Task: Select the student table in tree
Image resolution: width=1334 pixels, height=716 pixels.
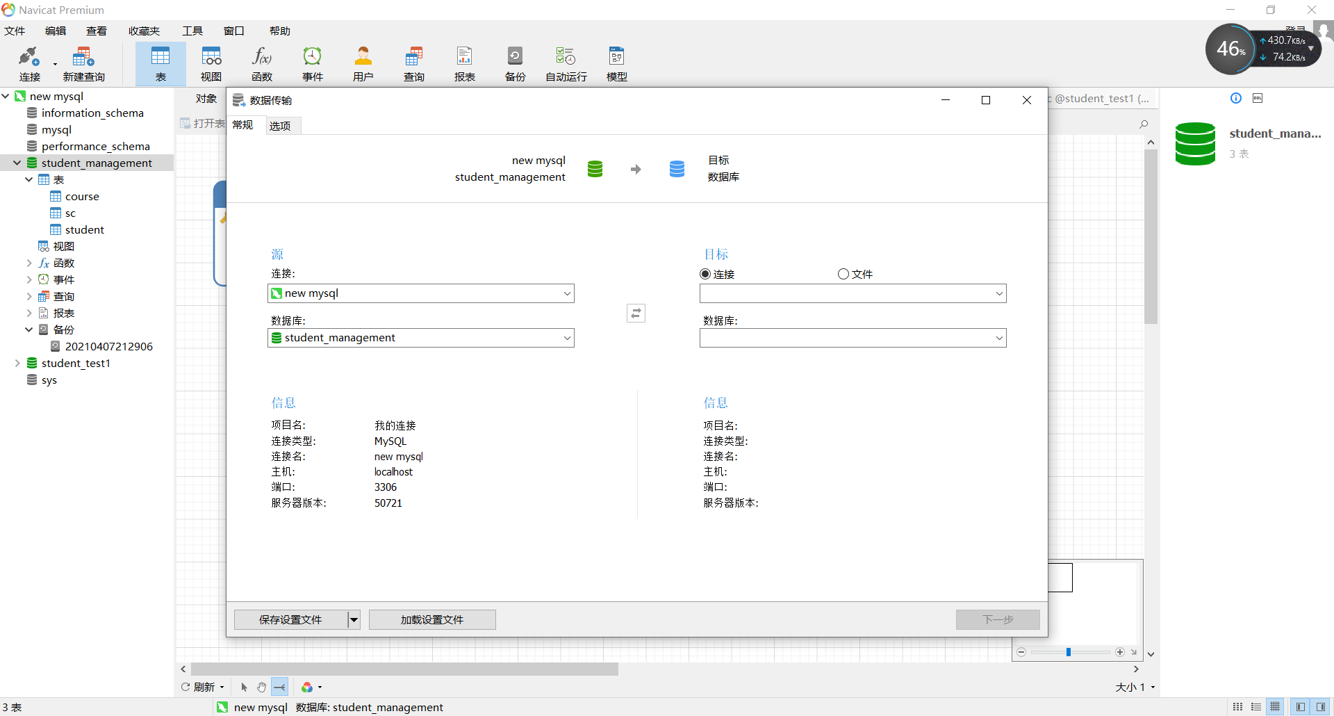Action: pyautogui.click(x=85, y=229)
